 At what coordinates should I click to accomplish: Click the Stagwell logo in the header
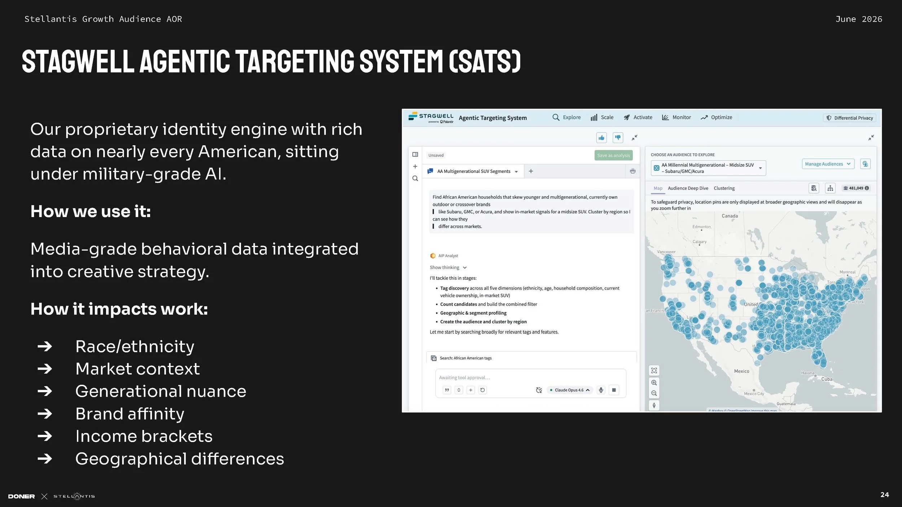pyautogui.click(x=431, y=118)
